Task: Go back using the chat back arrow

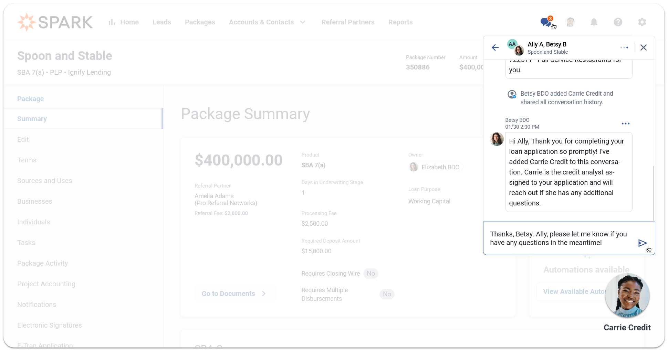Action: tap(495, 47)
